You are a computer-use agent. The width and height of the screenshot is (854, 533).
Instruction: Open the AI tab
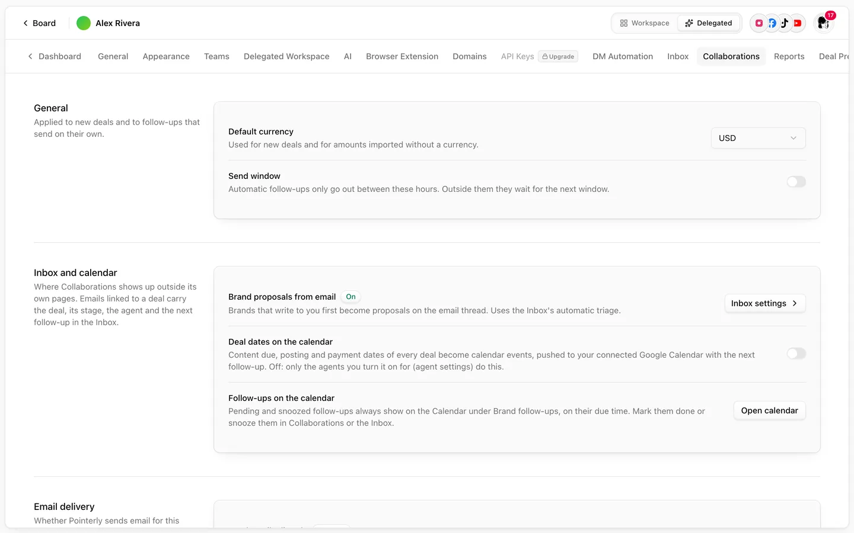tap(348, 56)
